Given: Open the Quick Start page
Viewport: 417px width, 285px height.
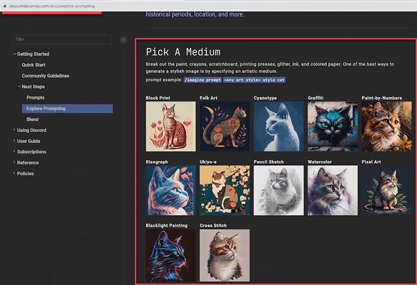Looking at the screenshot, I should [33, 65].
